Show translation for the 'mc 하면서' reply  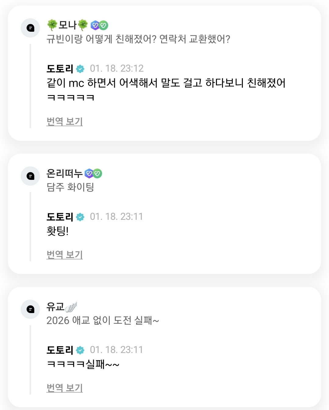click(x=65, y=122)
